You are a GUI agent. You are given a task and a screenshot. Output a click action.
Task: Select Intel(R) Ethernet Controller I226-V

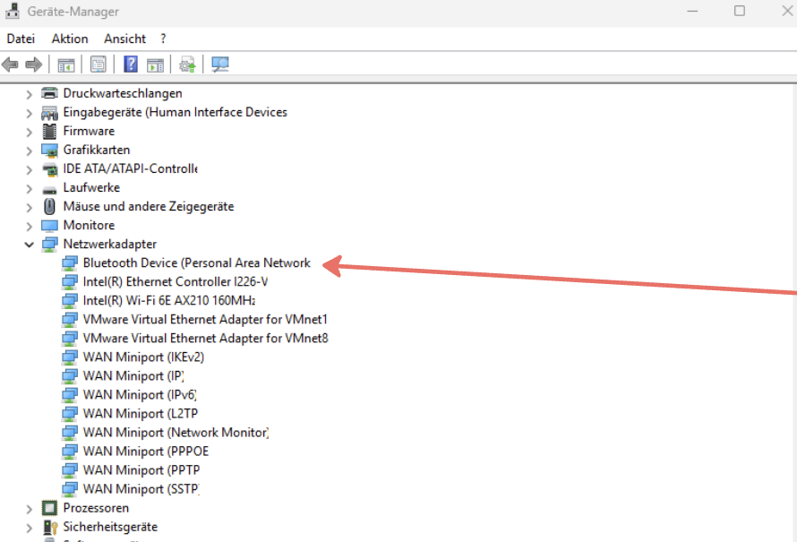[176, 281]
